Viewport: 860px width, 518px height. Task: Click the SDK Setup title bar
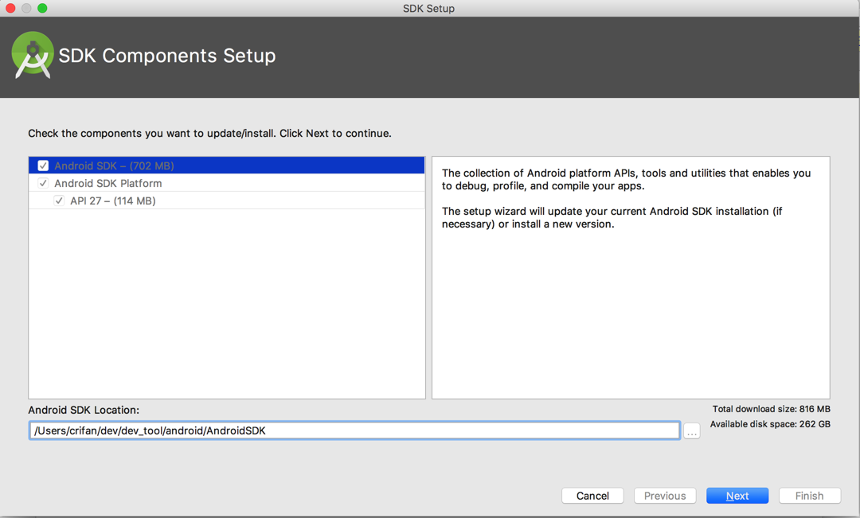(429, 8)
